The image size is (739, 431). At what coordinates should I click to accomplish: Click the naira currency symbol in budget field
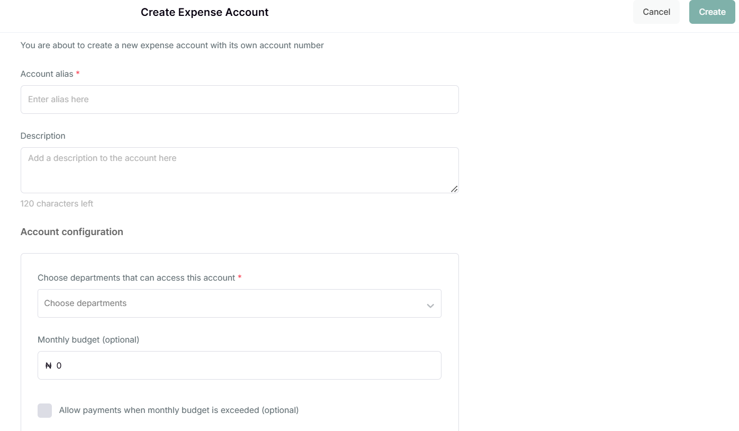49,366
